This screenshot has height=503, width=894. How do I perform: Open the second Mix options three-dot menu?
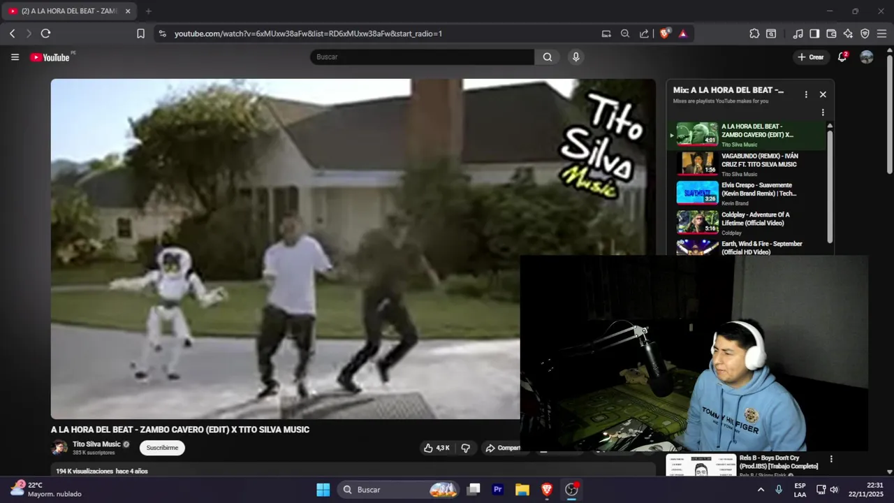click(823, 112)
